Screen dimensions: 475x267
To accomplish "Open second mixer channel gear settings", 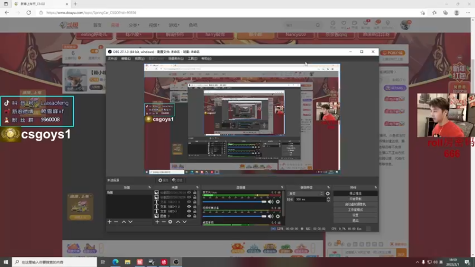I will pyautogui.click(x=278, y=216).
